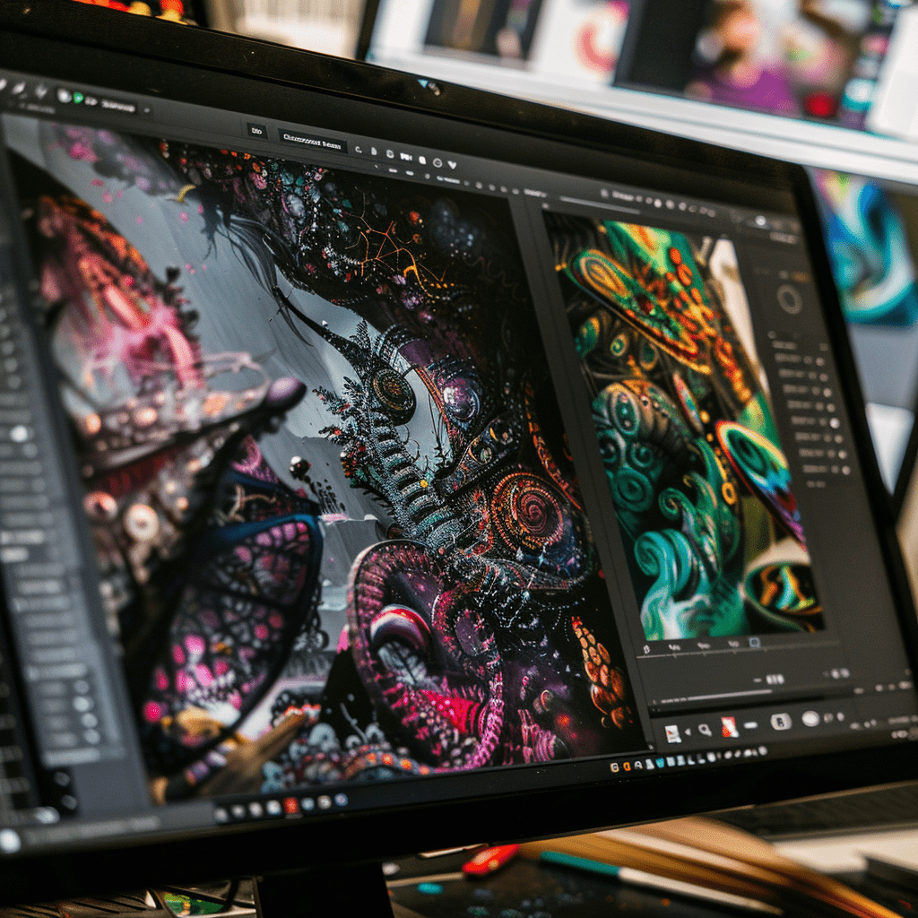Select the red-and-white page icon beside the magnifier
The image size is (918, 918).
tap(730, 727)
